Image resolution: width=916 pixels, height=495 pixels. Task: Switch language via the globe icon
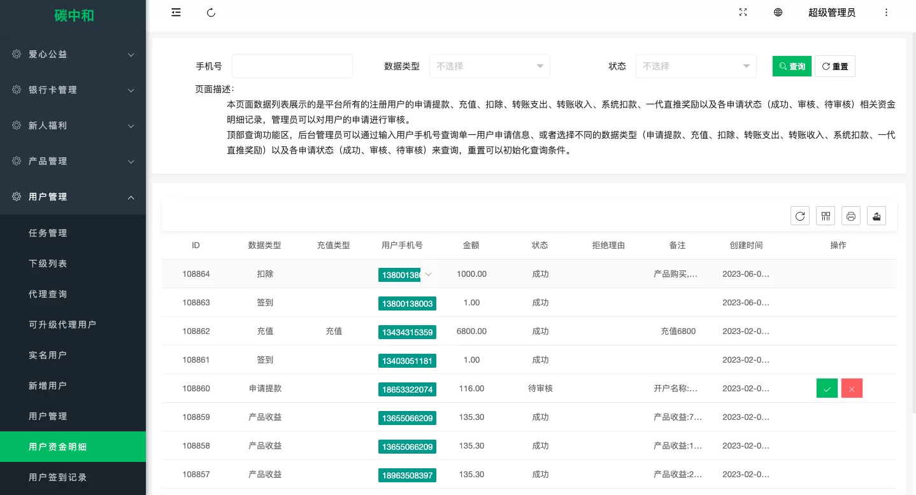[x=778, y=12]
